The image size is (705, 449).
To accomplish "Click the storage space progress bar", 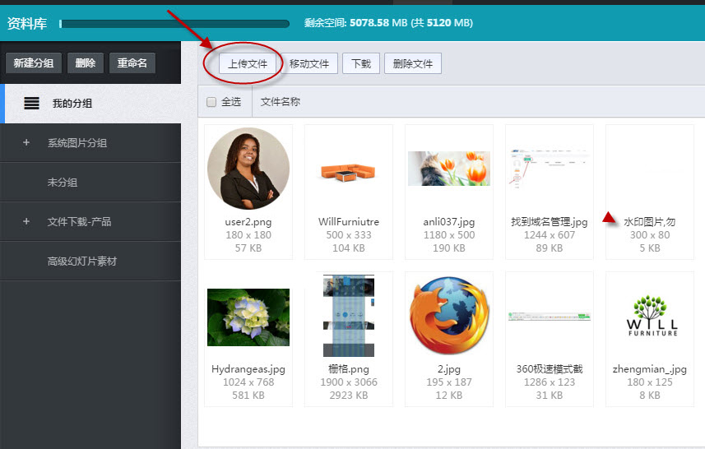I will point(174,24).
